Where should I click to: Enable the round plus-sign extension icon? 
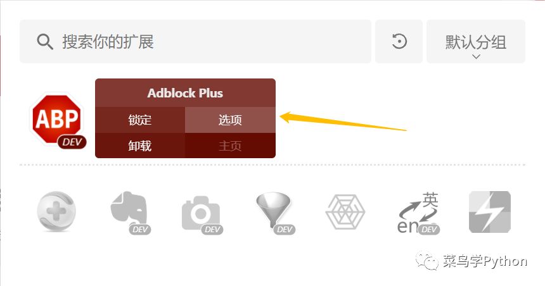56,211
